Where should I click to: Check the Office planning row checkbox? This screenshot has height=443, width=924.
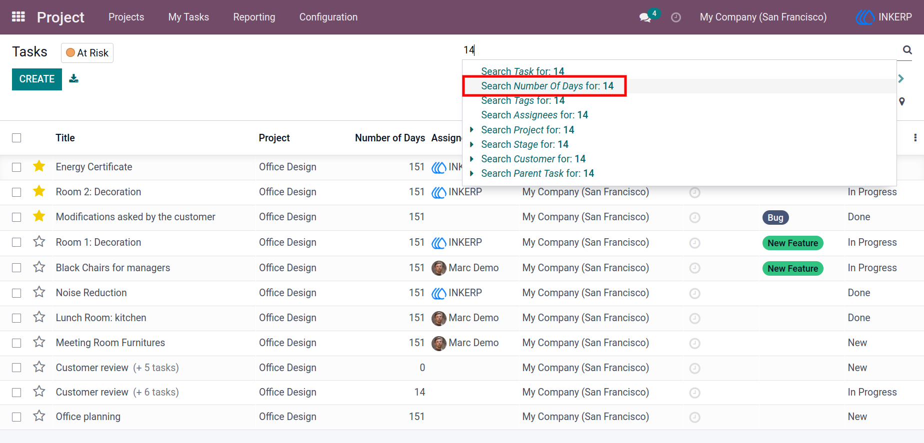pyautogui.click(x=16, y=417)
